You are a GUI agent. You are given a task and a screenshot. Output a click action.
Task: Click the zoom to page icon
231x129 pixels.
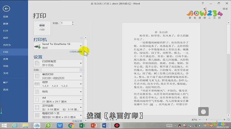pos(228,120)
